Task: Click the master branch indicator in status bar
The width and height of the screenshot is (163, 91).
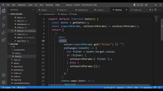Action: click(x=6, y=88)
